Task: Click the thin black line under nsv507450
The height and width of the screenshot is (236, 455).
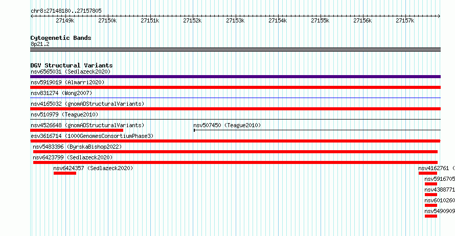Action: pyautogui.click(x=317, y=130)
